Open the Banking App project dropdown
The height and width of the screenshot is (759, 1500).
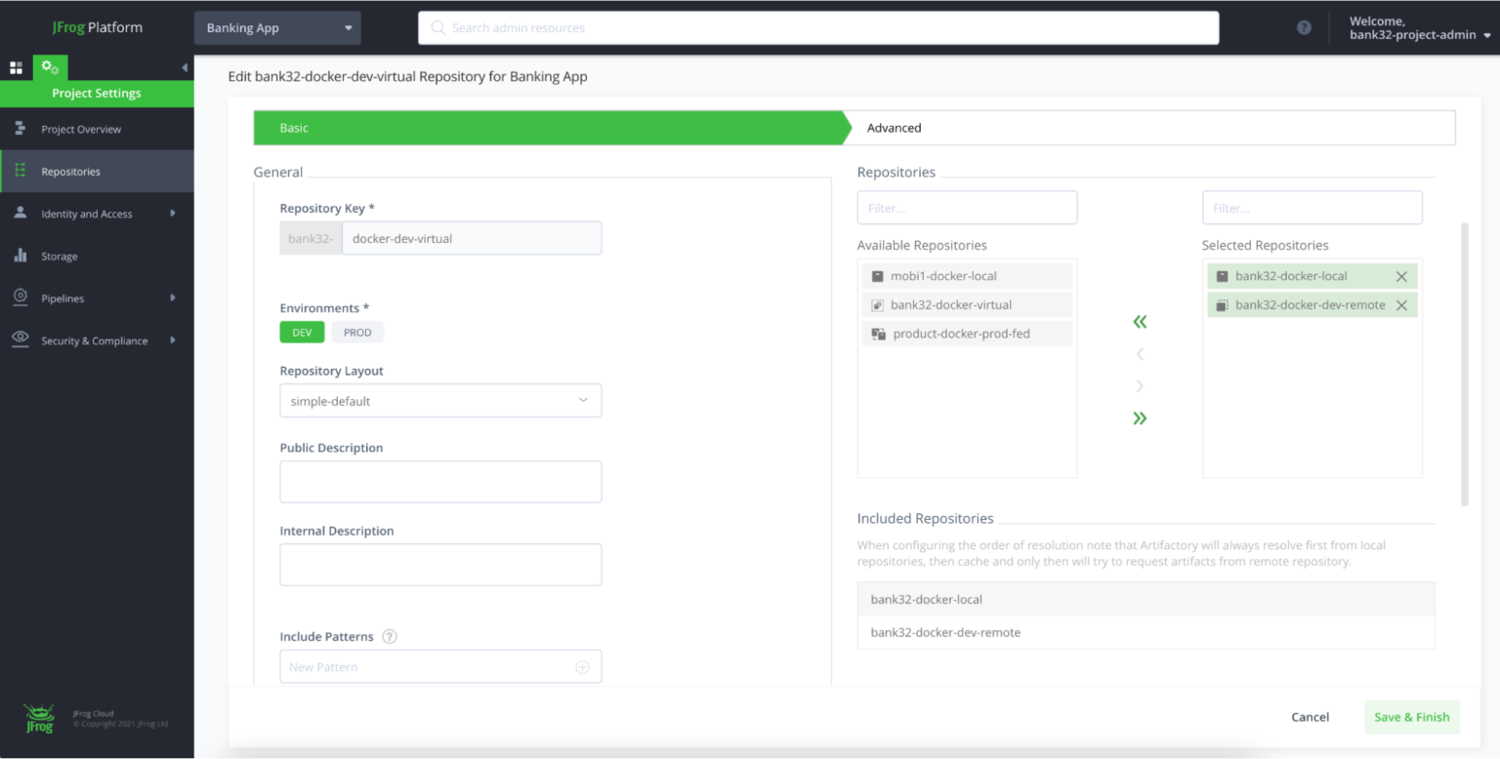276,27
